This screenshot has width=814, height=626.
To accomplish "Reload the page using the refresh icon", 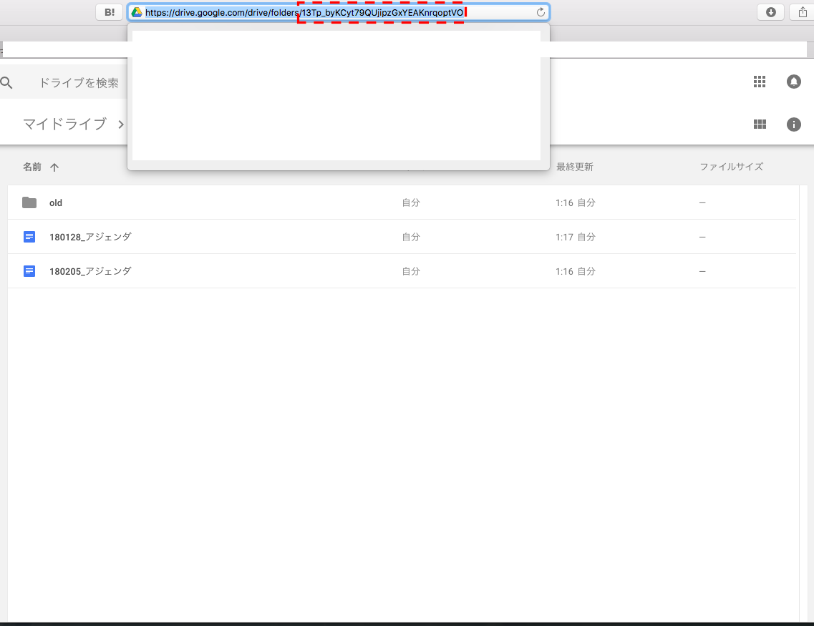I will [x=541, y=12].
